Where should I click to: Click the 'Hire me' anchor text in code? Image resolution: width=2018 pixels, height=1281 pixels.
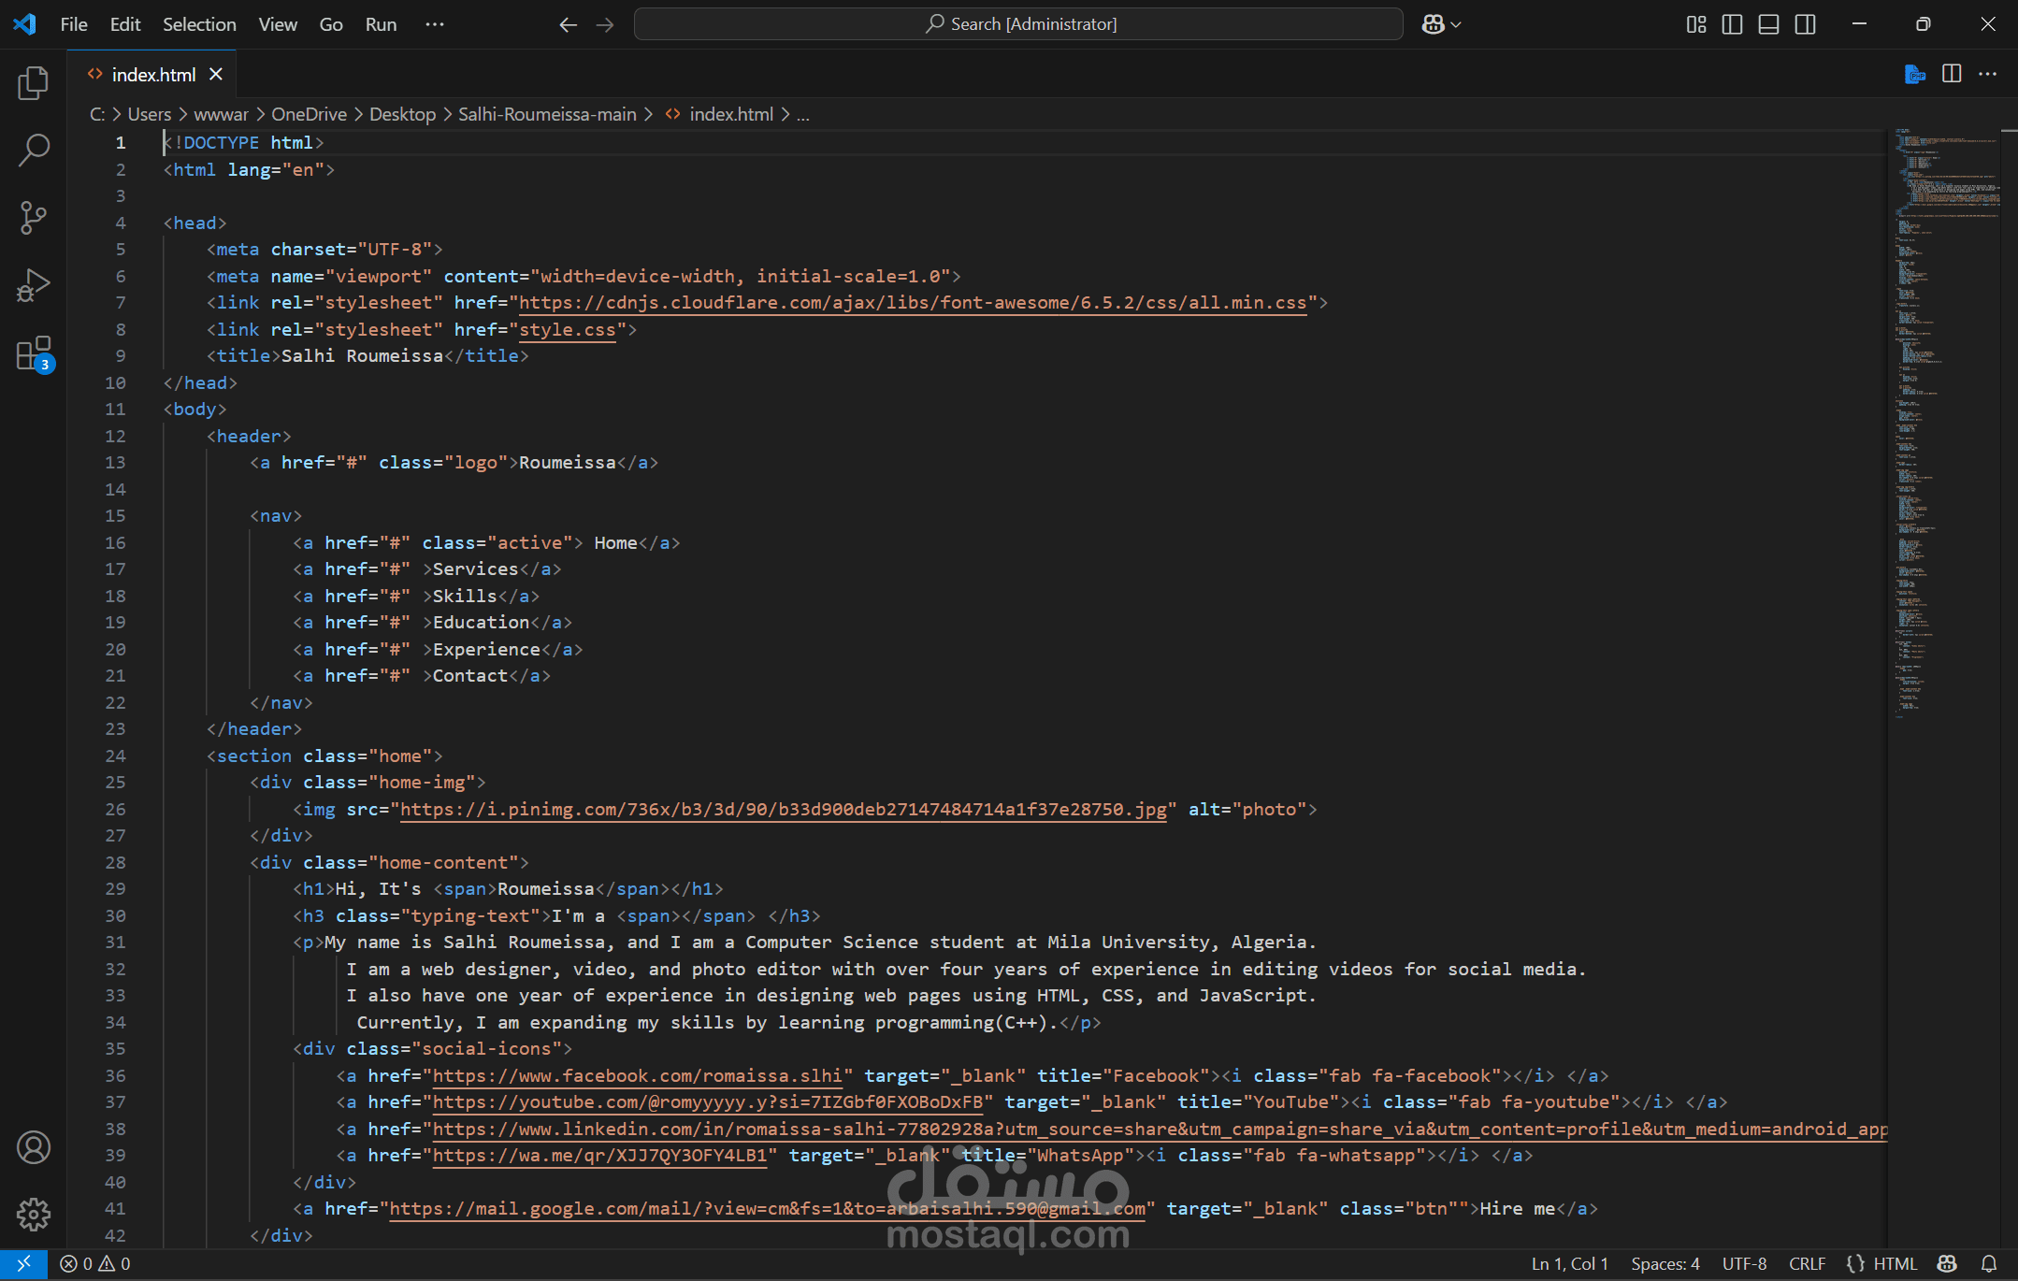pyautogui.click(x=1517, y=1209)
